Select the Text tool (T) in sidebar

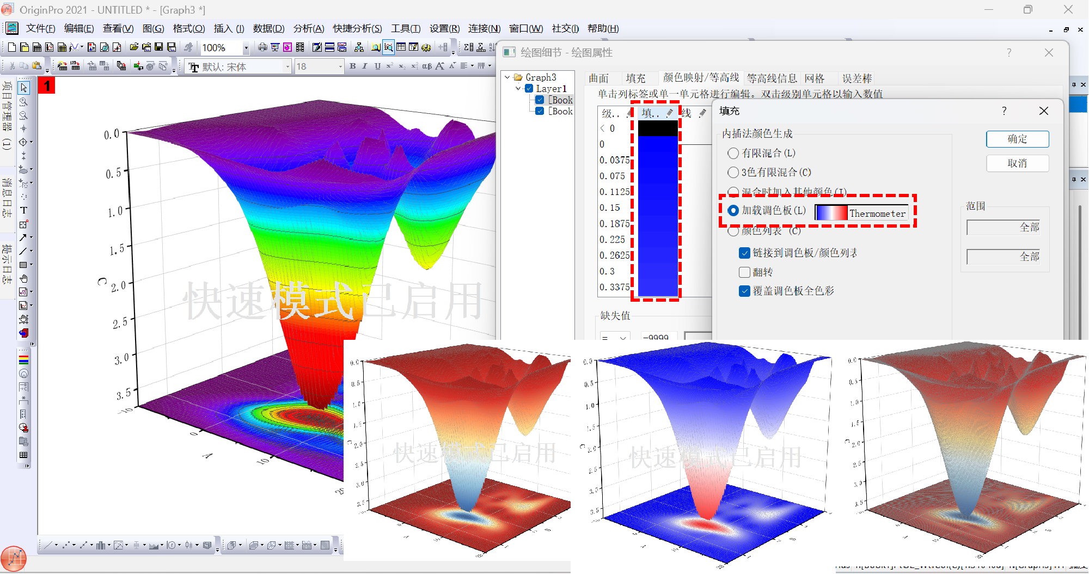[23, 210]
